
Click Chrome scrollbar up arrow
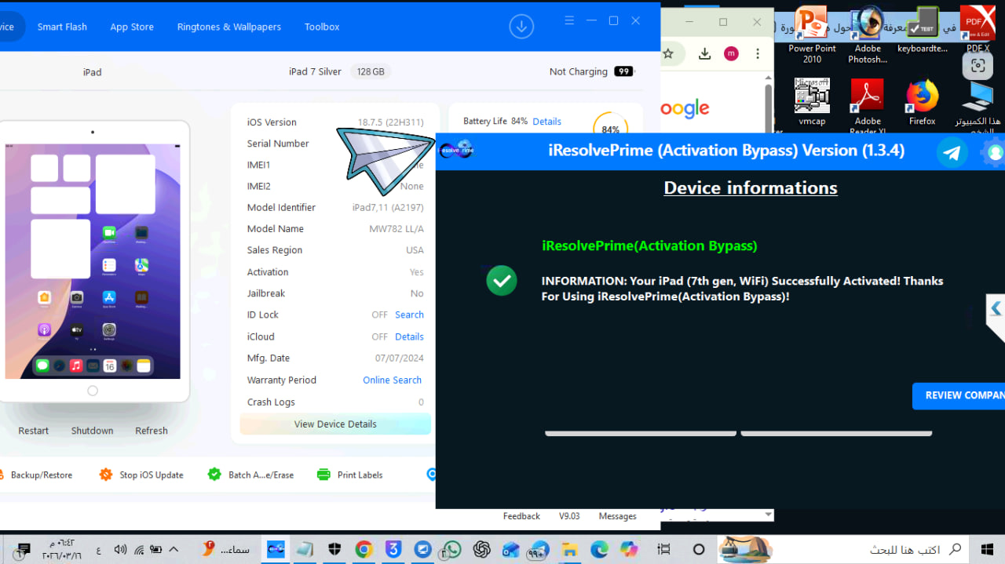[x=768, y=78]
